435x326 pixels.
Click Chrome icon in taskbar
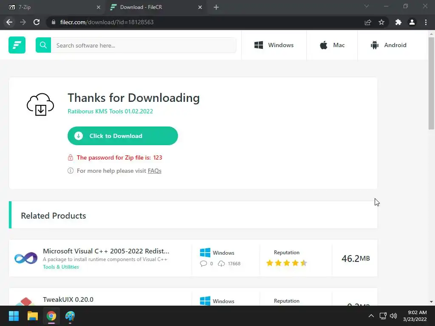51,316
